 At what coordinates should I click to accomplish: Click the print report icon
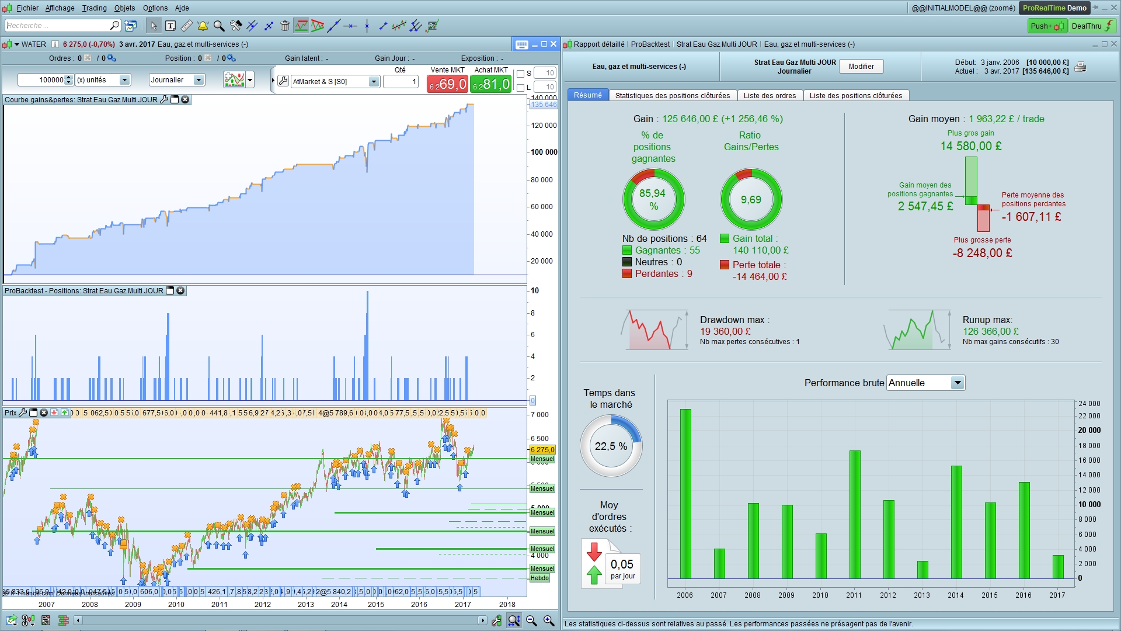tap(1080, 67)
